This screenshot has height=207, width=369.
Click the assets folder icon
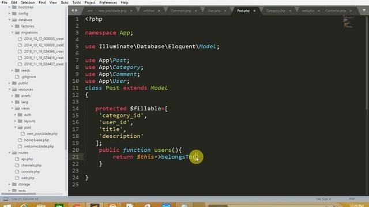coord(17,96)
